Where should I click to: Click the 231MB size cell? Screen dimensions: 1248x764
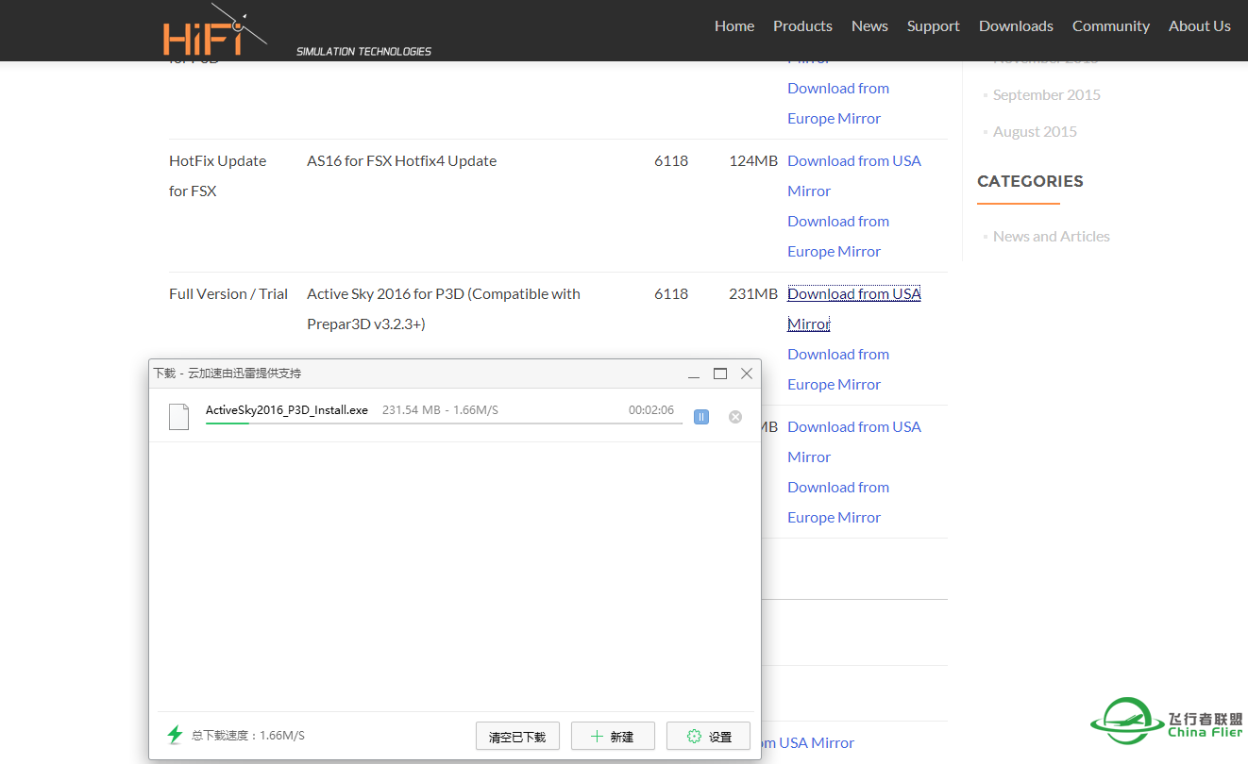point(753,293)
